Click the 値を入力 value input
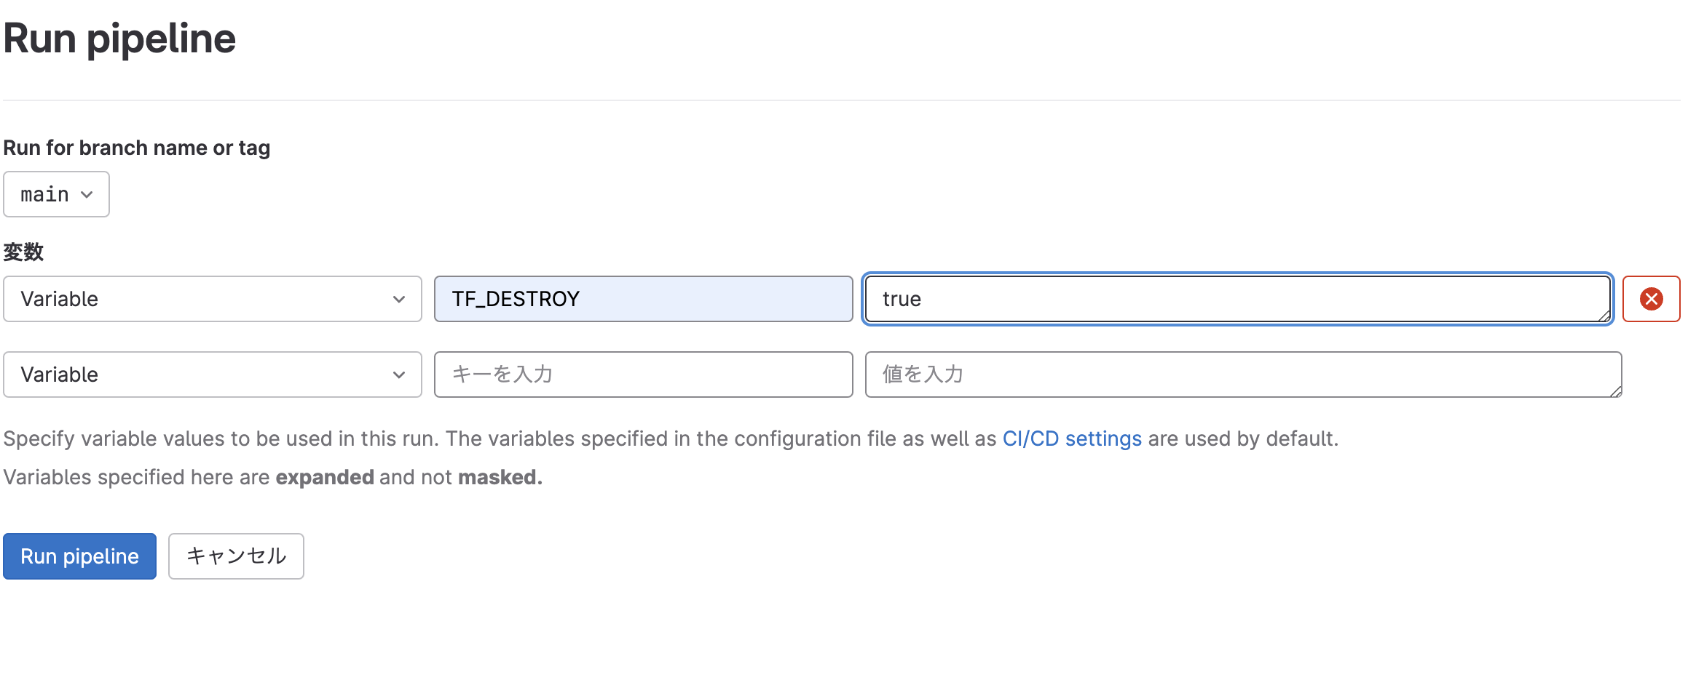 click(x=1244, y=374)
